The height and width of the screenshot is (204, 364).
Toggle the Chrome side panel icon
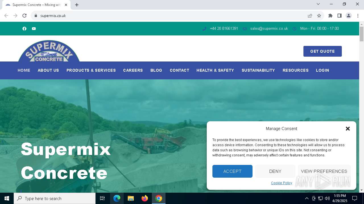click(x=340, y=16)
